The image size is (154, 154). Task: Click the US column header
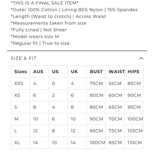pyautogui.click(x=55, y=72)
